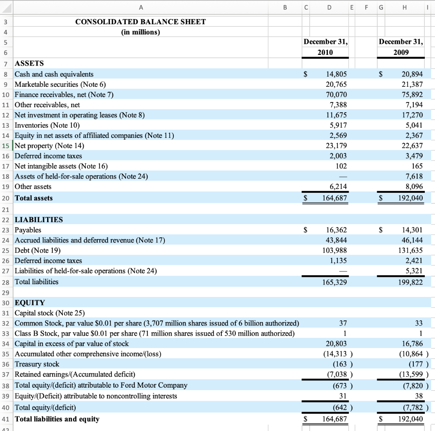Select column header B
435x431 pixels.
[285, 7]
